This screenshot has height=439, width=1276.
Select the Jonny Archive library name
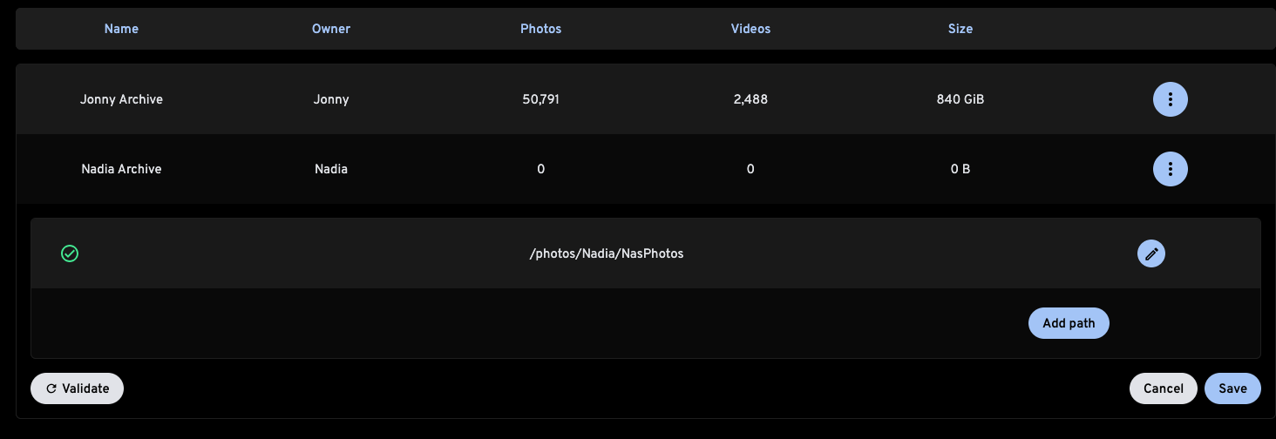[121, 99]
